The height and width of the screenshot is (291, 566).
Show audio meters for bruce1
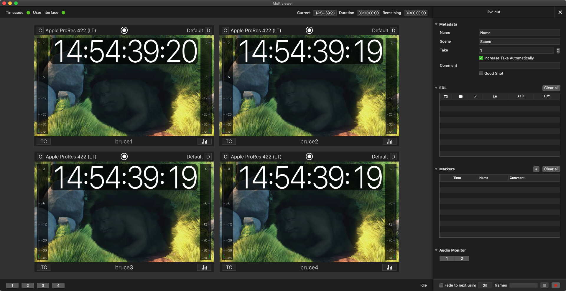205,142
